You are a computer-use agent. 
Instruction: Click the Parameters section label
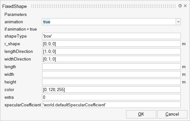click(16, 14)
